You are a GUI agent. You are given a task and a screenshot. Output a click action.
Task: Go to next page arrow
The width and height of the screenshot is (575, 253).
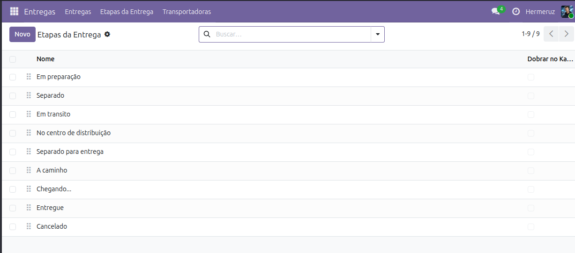567,34
